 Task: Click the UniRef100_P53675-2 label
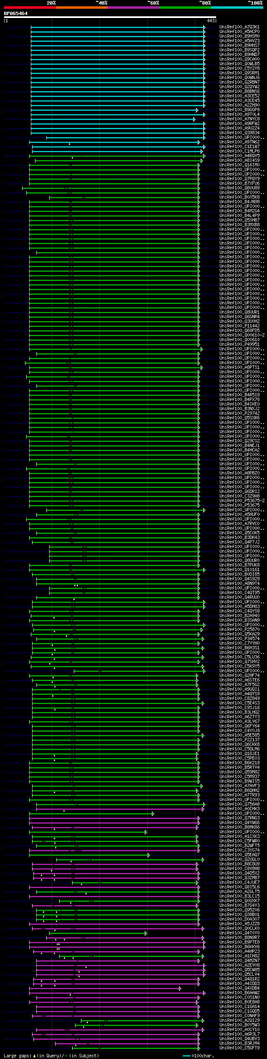[x=242, y=501]
